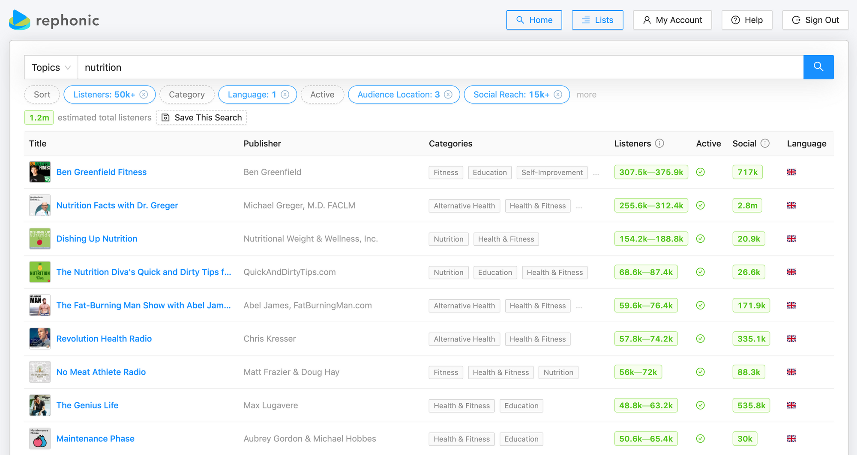857x455 pixels.
Task: Remove the Audience Location: 3 filter
Action: point(448,95)
